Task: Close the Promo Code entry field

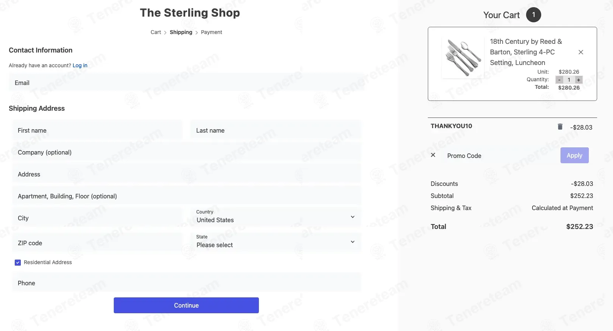Action: click(433, 155)
